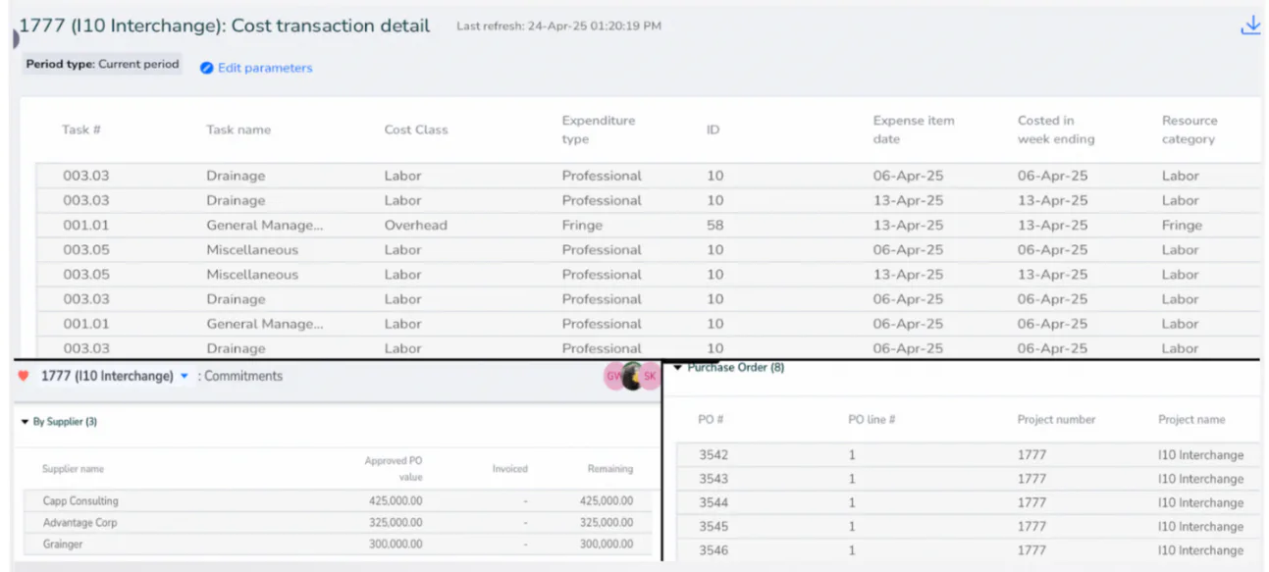
Task: Click PO number 3545
Action: [x=714, y=527]
